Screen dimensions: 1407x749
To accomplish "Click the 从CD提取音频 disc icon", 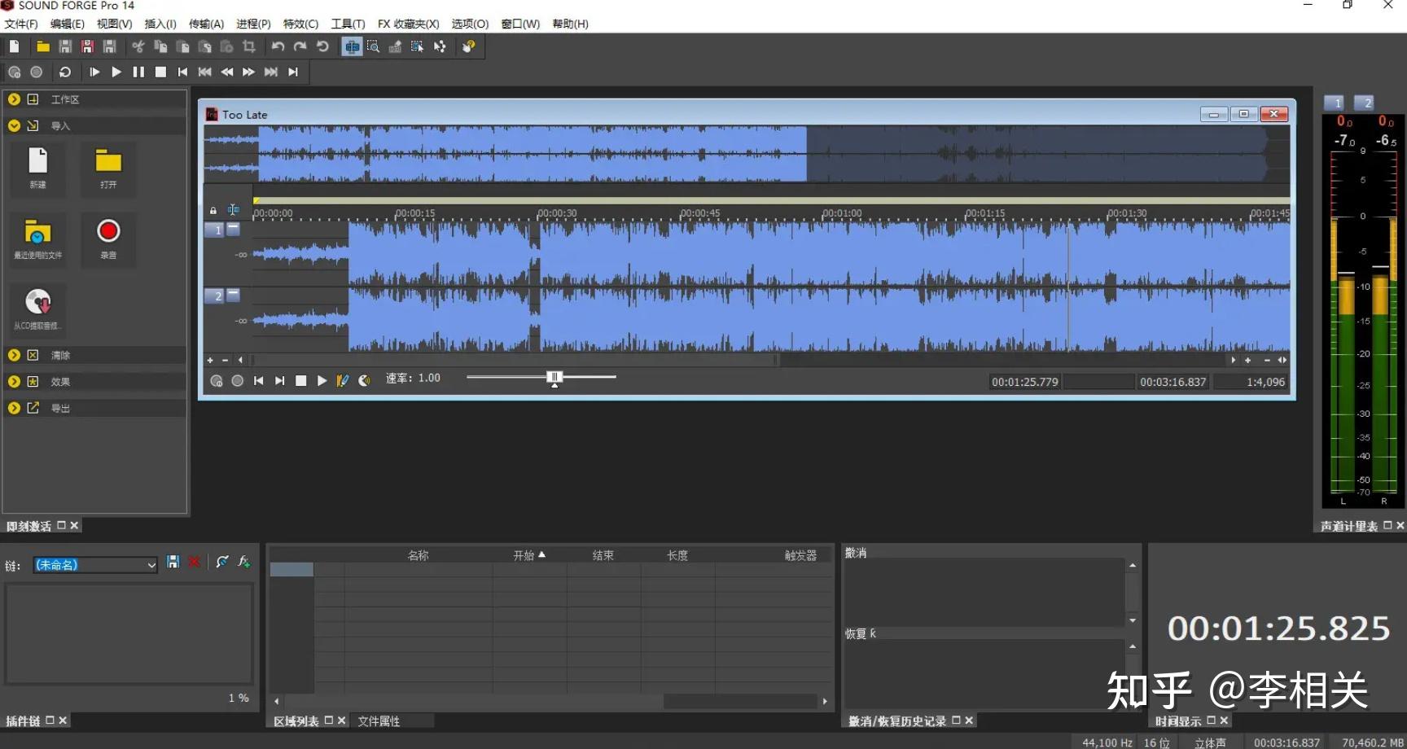I will click(38, 303).
